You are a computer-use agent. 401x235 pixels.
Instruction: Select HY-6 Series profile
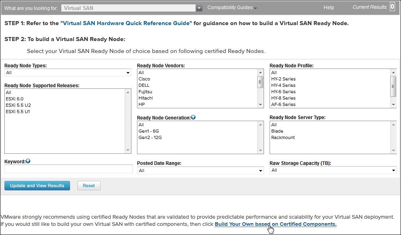284,92
